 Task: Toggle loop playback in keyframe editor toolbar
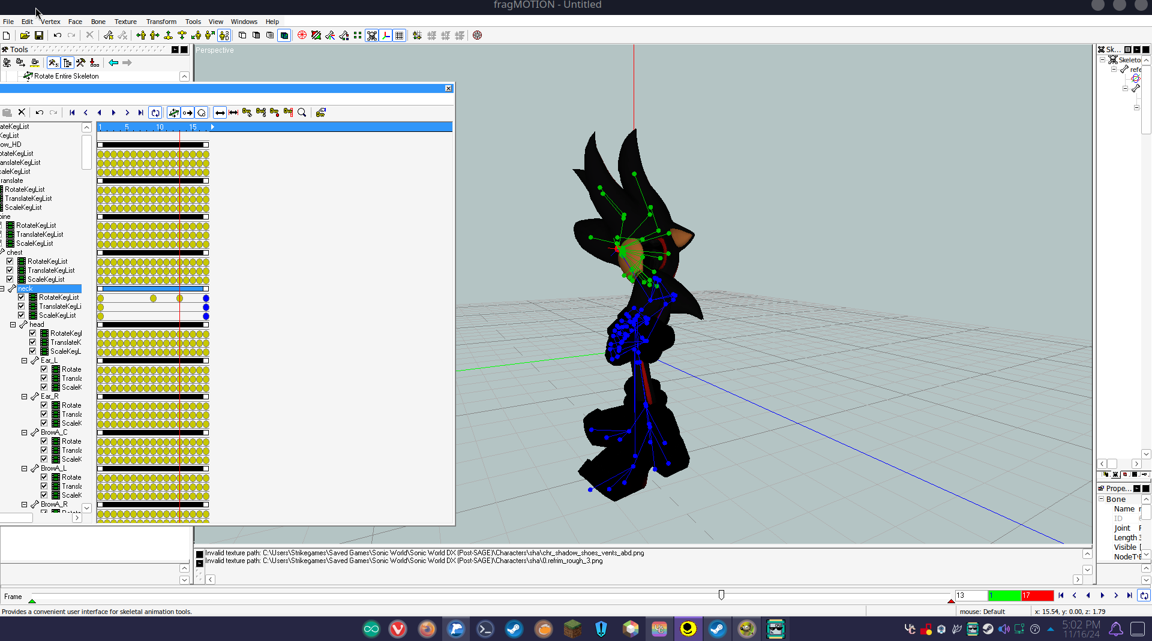[x=155, y=113]
